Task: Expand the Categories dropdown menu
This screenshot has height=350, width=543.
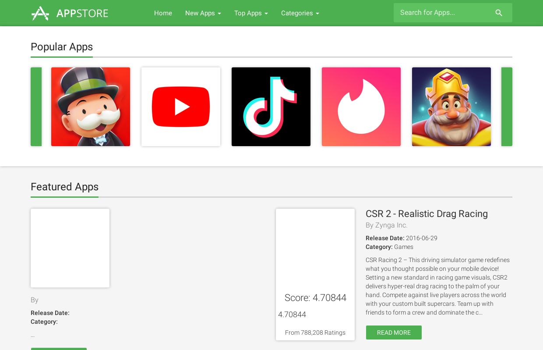Action: point(300,13)
